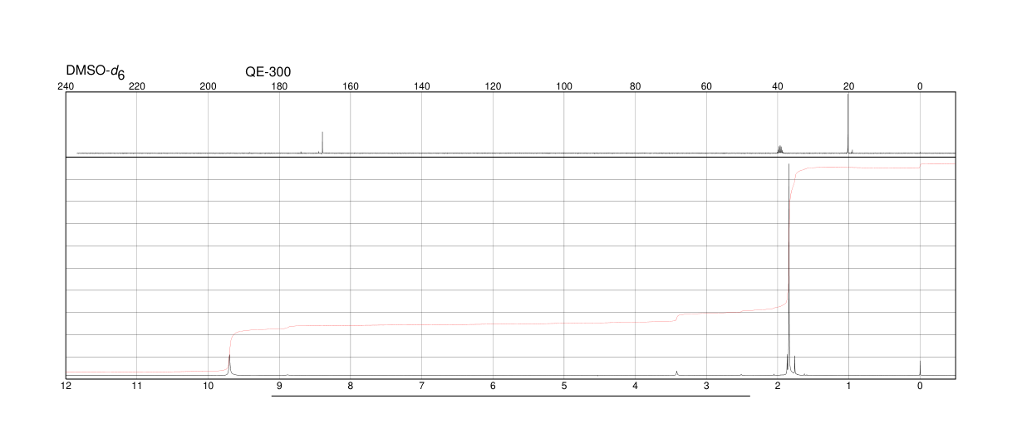This screenshot has height=438, width=1017.
Task: Pick the 12 ppm label on proton axis
Action: tap(66, 386)
